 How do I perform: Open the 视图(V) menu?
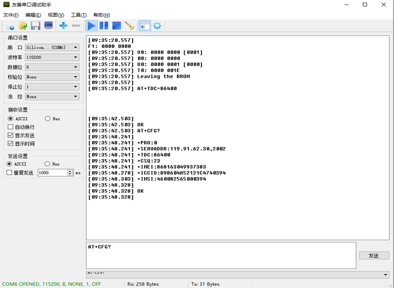coord(56,15)
